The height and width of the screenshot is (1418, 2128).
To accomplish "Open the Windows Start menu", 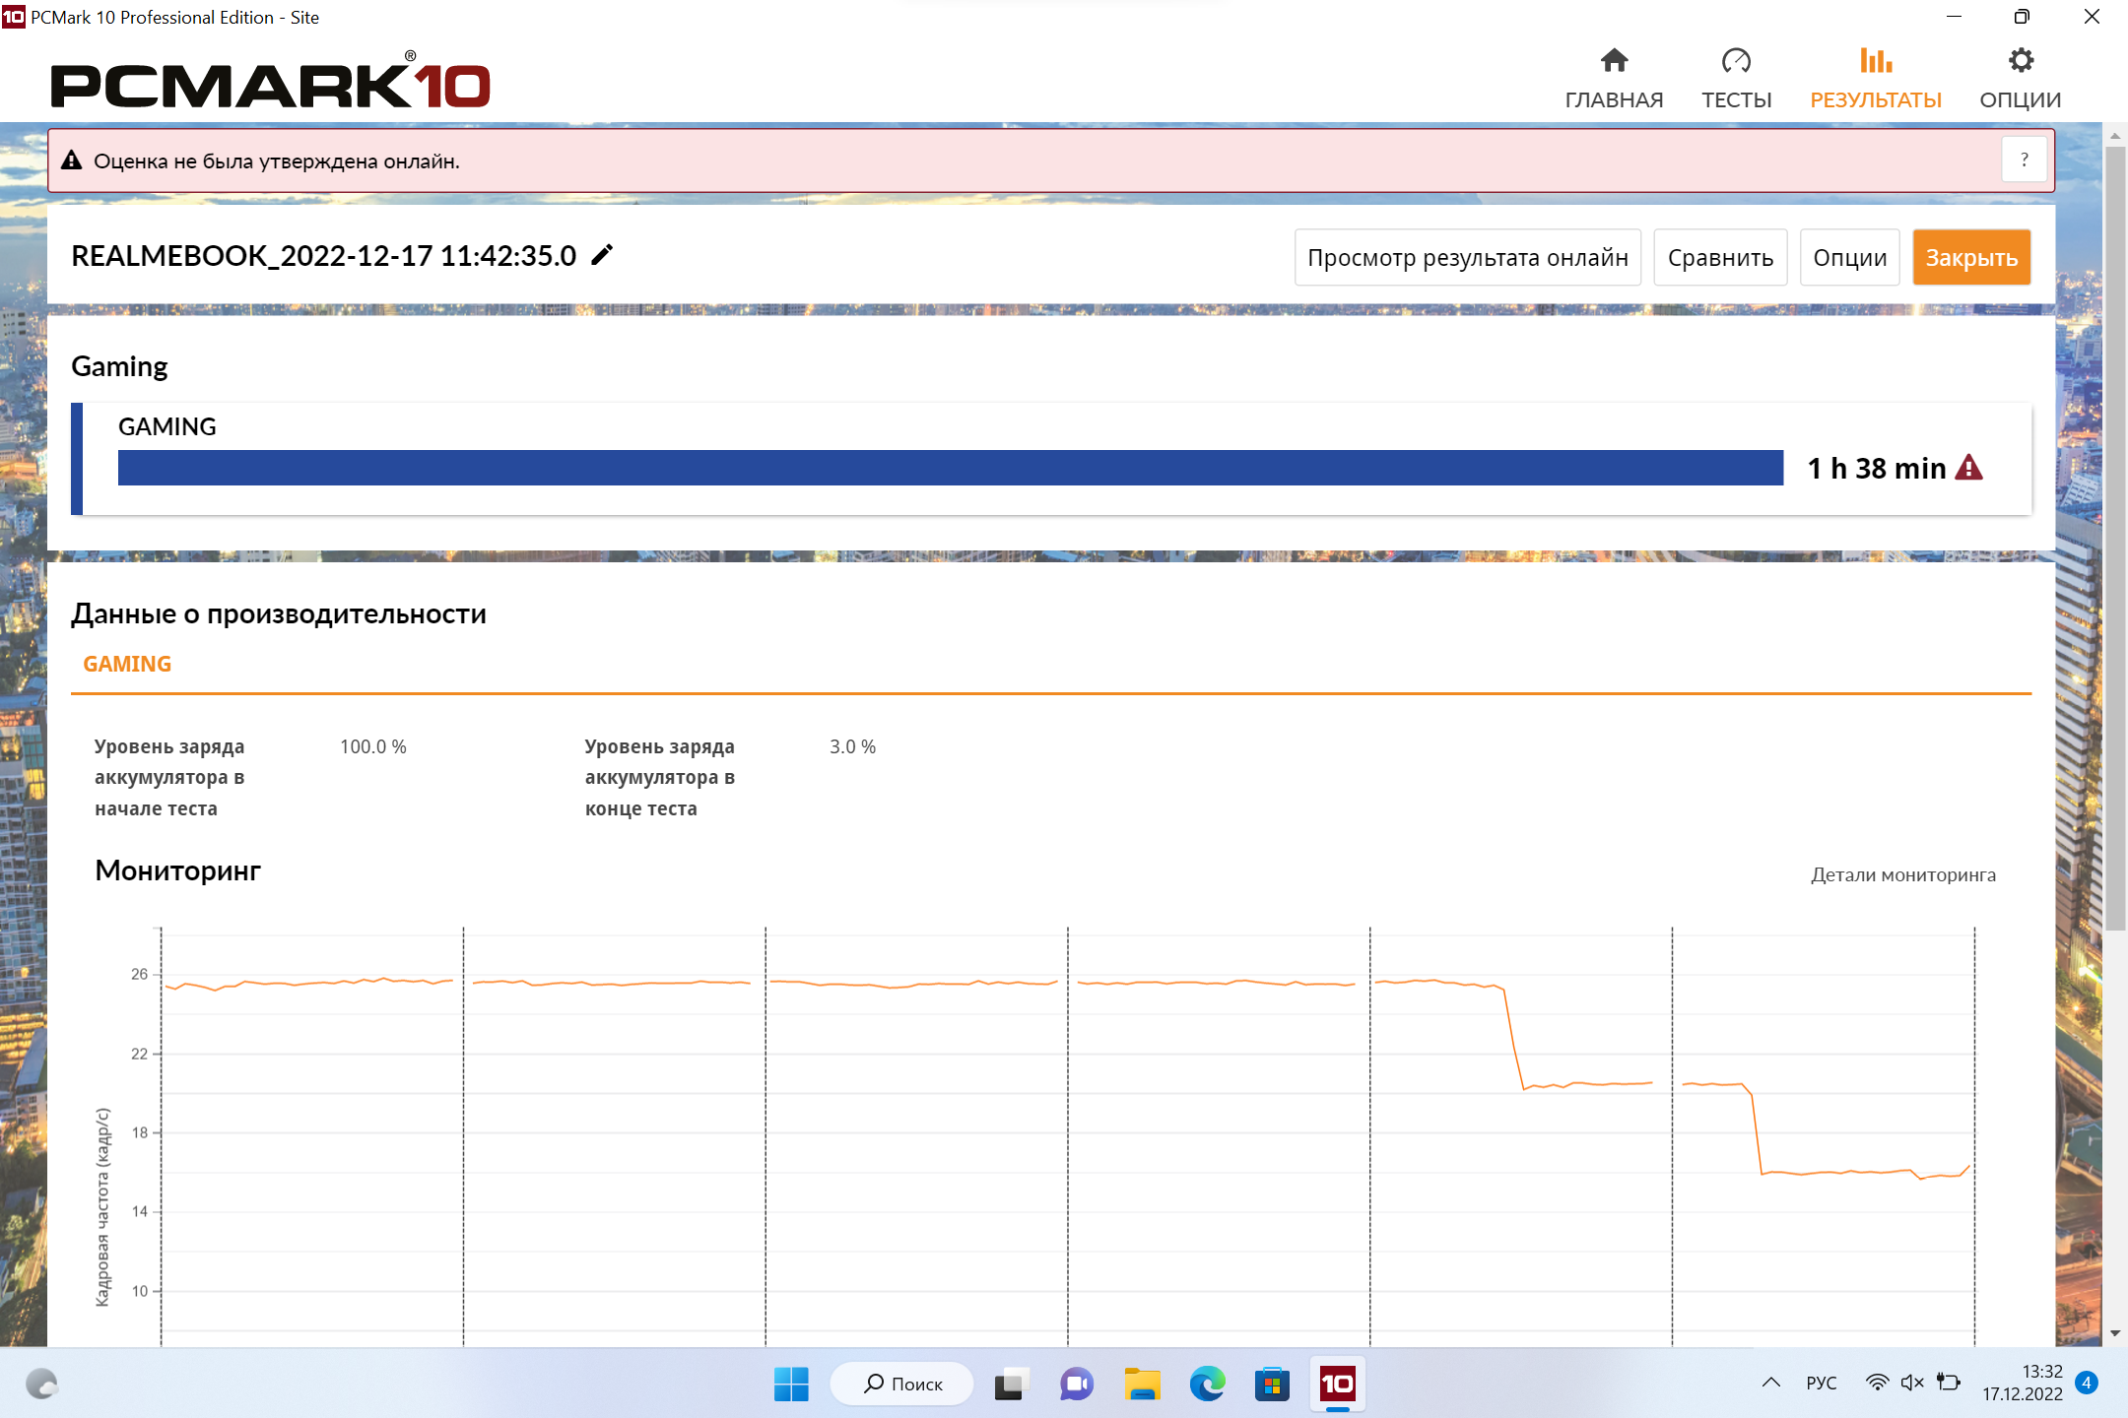I will 791,1384.
